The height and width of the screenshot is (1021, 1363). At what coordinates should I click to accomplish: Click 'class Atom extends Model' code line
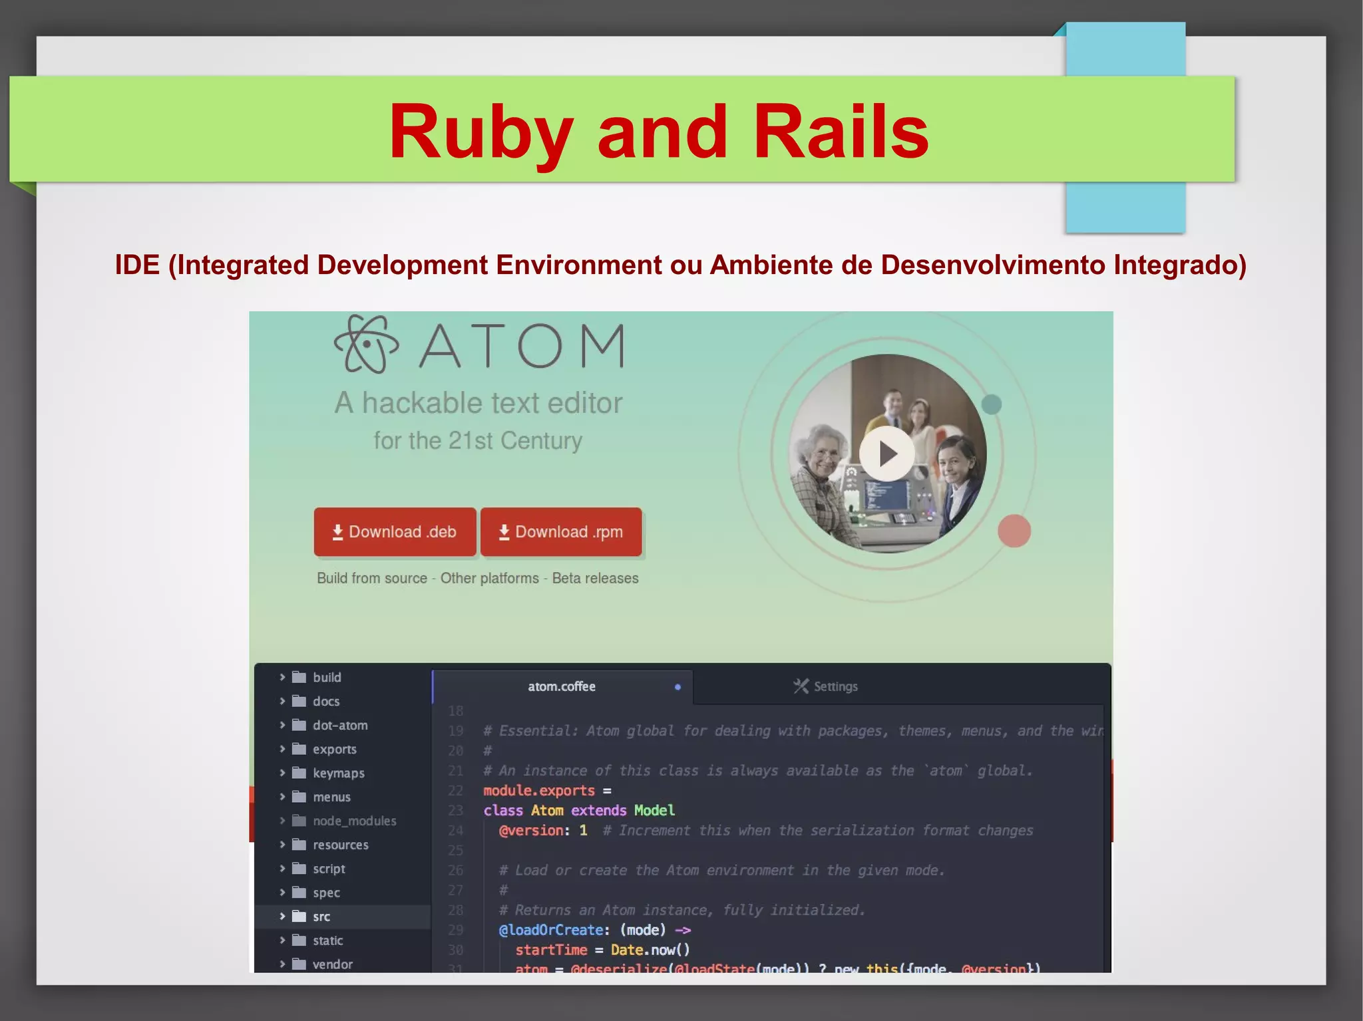click(579, 810)
